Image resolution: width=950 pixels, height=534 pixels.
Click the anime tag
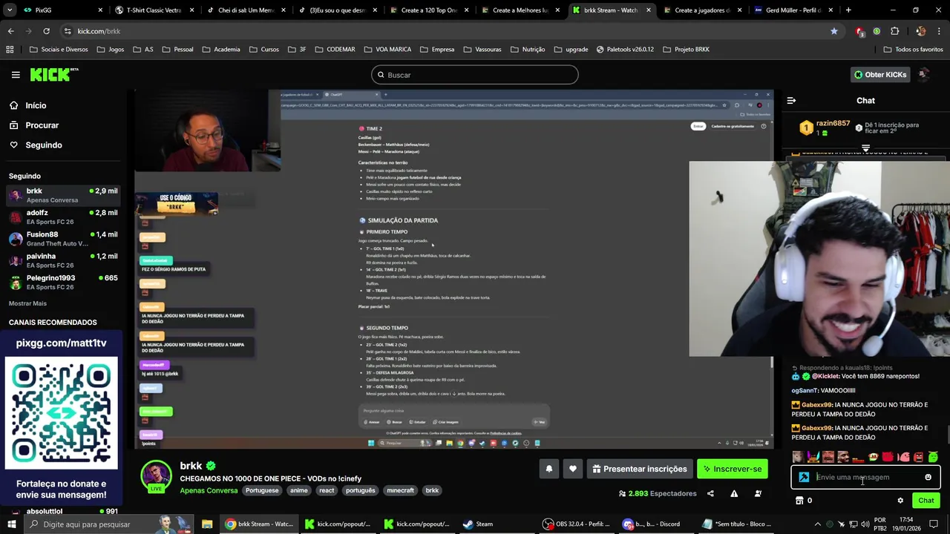[299, 490]
